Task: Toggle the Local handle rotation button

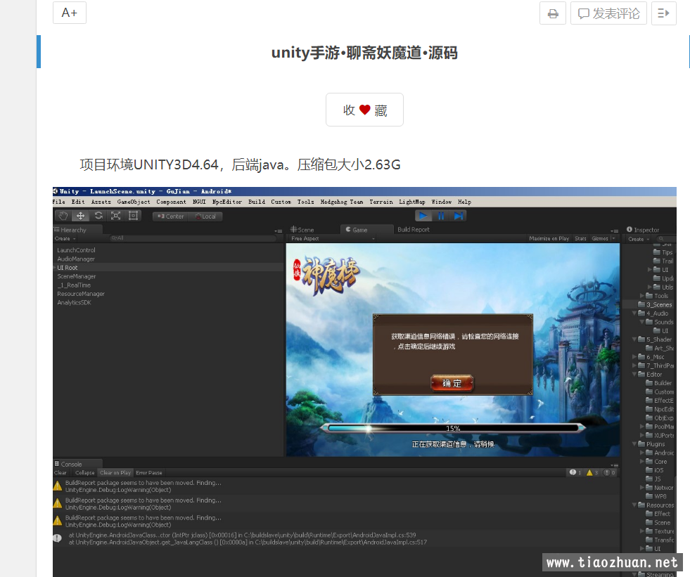Action: pos(205,216)
